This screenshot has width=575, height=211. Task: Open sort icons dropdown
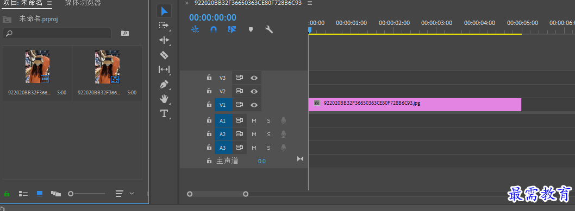point(124,194)
